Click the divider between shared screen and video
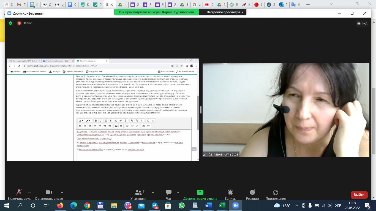 tap(201, 110)
